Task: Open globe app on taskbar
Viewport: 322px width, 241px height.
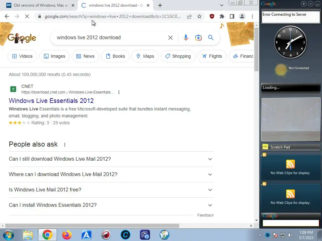Action: point(164,235)
